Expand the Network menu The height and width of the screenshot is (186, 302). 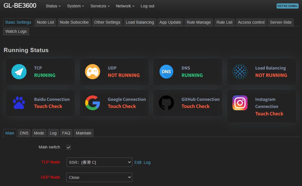[125, 6]
